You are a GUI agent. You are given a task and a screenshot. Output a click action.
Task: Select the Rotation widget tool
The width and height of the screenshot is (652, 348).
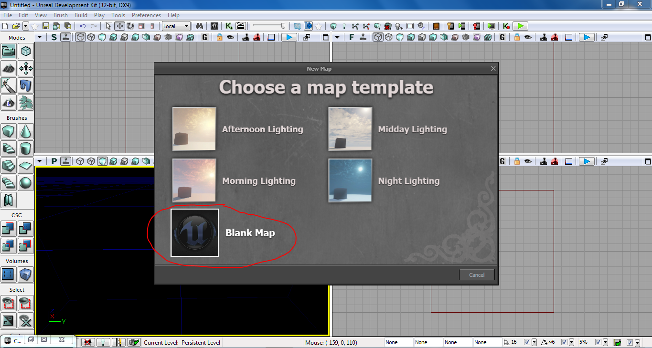[x=130, y=26]
